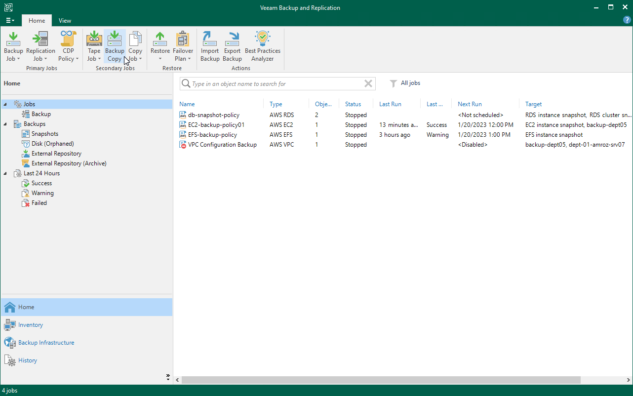Click the Veeam app icon in title bar

8,7
